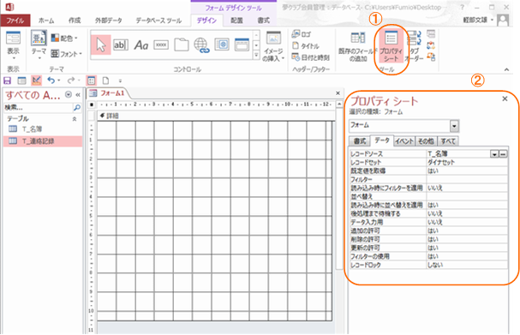Screen dimensions: 520x335
Task: Open the フォーム object selector dropdown
Action: pyautogui.click(x=454, y=126)
